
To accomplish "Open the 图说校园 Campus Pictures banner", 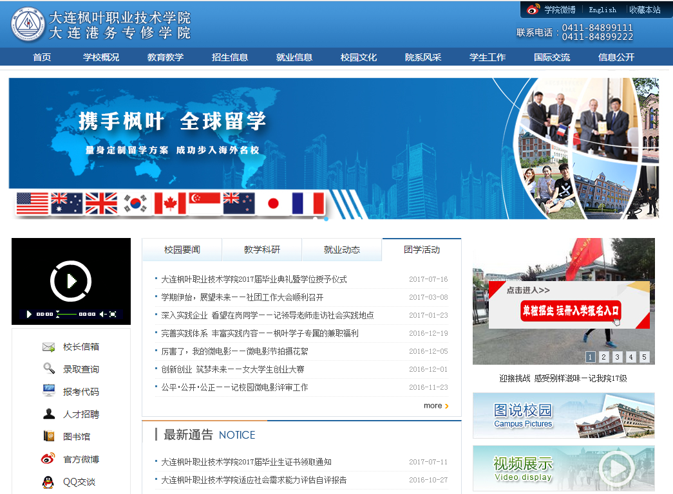I will (x=564, y=416).
